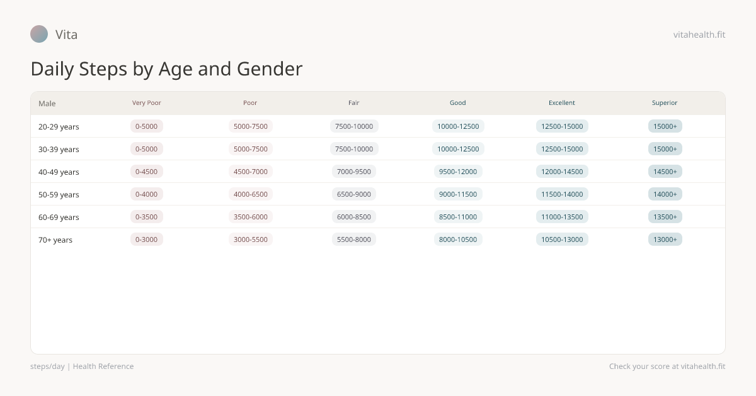Click the "0-4500" Very Poor value
This screenshot has width=756, height=396.
click(x=147, y=172)
